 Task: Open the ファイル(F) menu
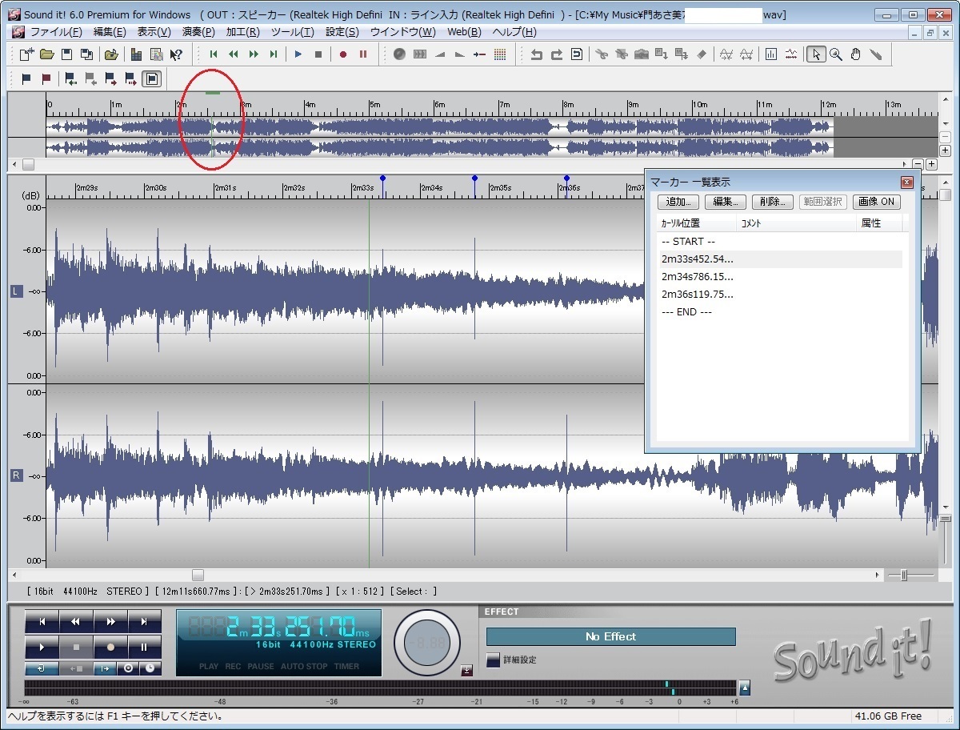[x=55, y=32]
